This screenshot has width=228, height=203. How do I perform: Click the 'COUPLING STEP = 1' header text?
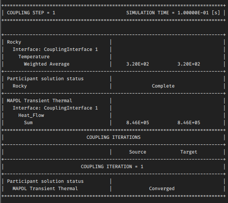pos(31,13)
